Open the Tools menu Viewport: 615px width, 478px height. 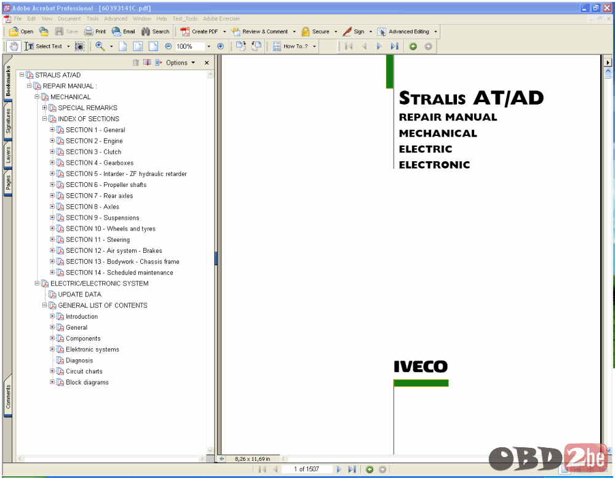pyautogui.click(x=93, y=18)
